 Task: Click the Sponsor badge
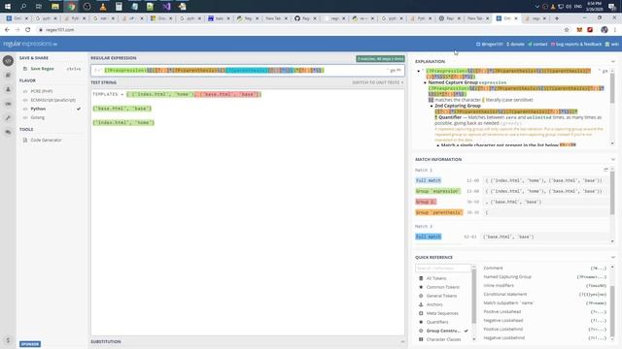30,344
